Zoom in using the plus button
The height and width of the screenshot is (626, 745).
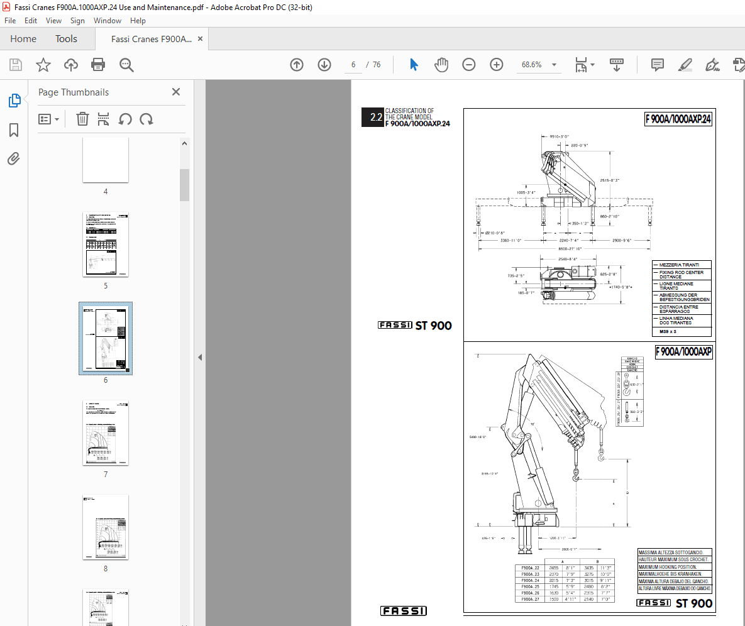pyautogui.click(x=496, y=64)
